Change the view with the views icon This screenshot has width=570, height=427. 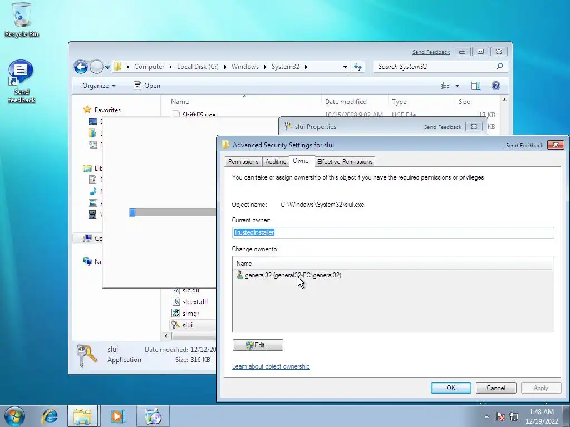(x=445, y=86)
